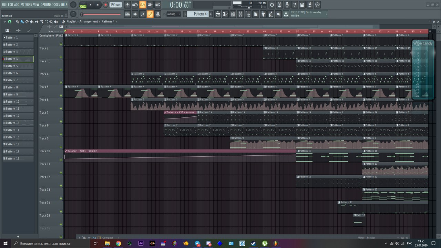This screenshot has height=248, width=441.
Task: Click the save floppy disk icon
Action: pos(302,5)
